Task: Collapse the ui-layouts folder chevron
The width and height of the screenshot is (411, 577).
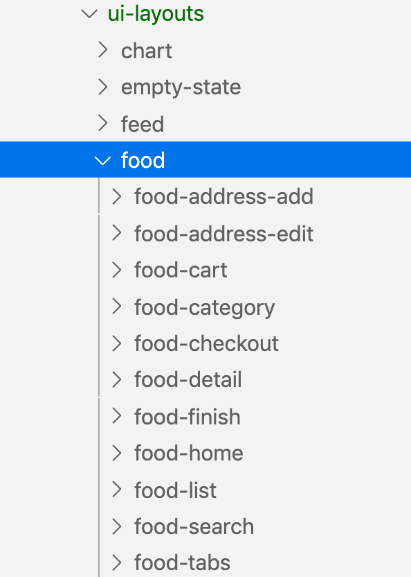Action: tap(89, 14)
